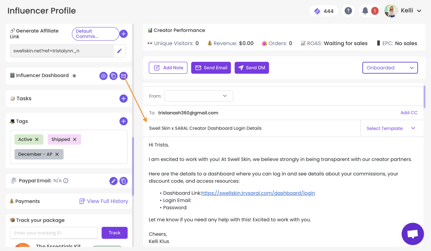
Task: Copy Influencer Dashboard link icon
Action: [x=113, y=76]
